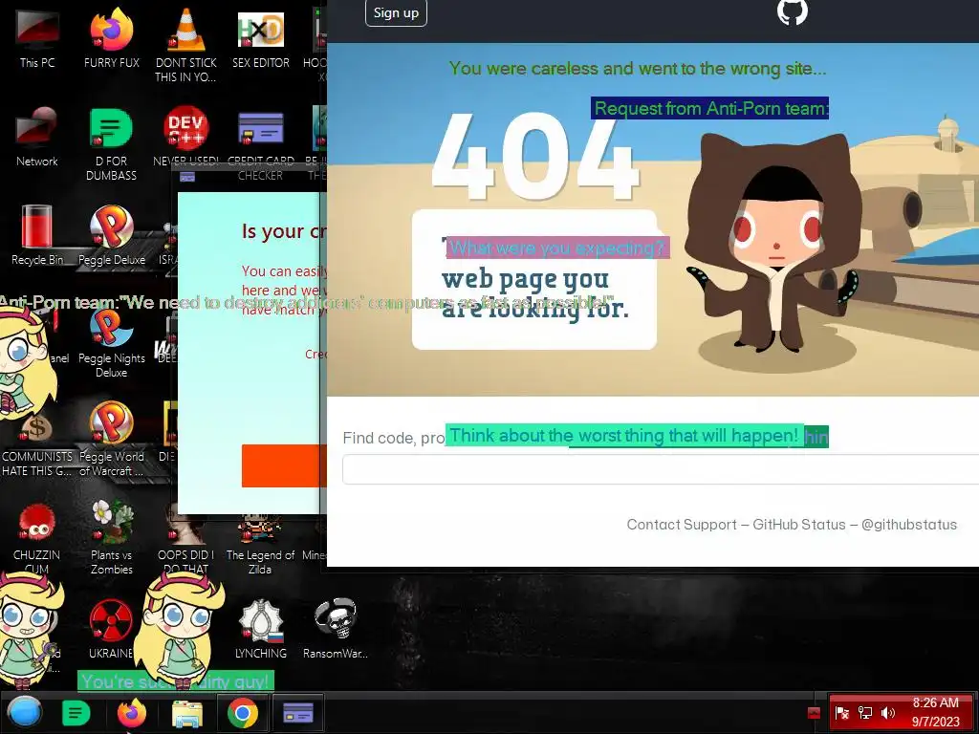Open the Network desktop icon
Screen dimensions: 979x734
point(37,138)
